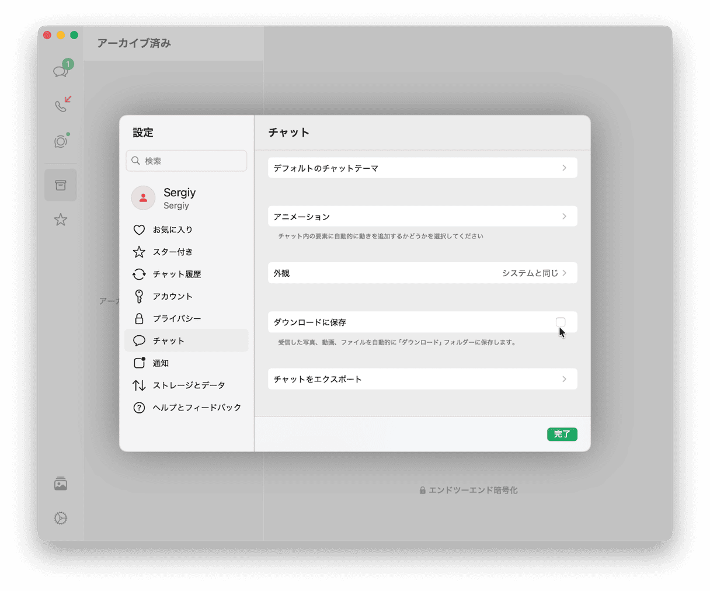
Task: Open the 外観 システムと同じ dropdown chevron
Action: (x=564, y=273)
